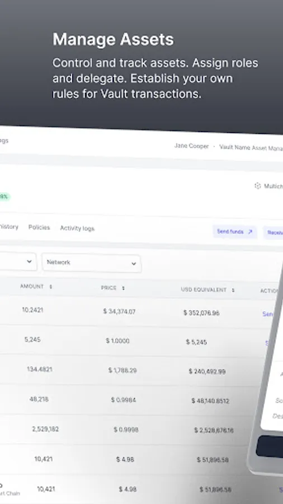This screenshot has width=283, height=504.
Task: Select amount cell 48,218
Action: (x=39, y=399)
